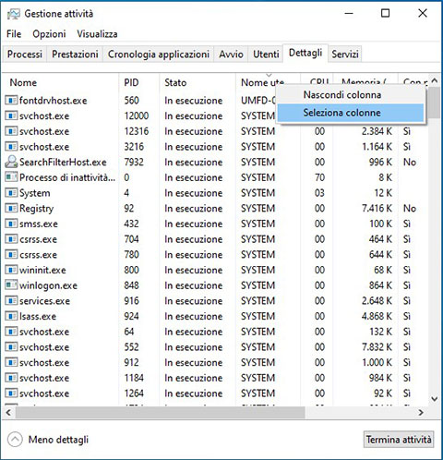The width and height of the screenshot is (443, 460).
Task: Sort by the Nome column header
Action: coord(61,82)
